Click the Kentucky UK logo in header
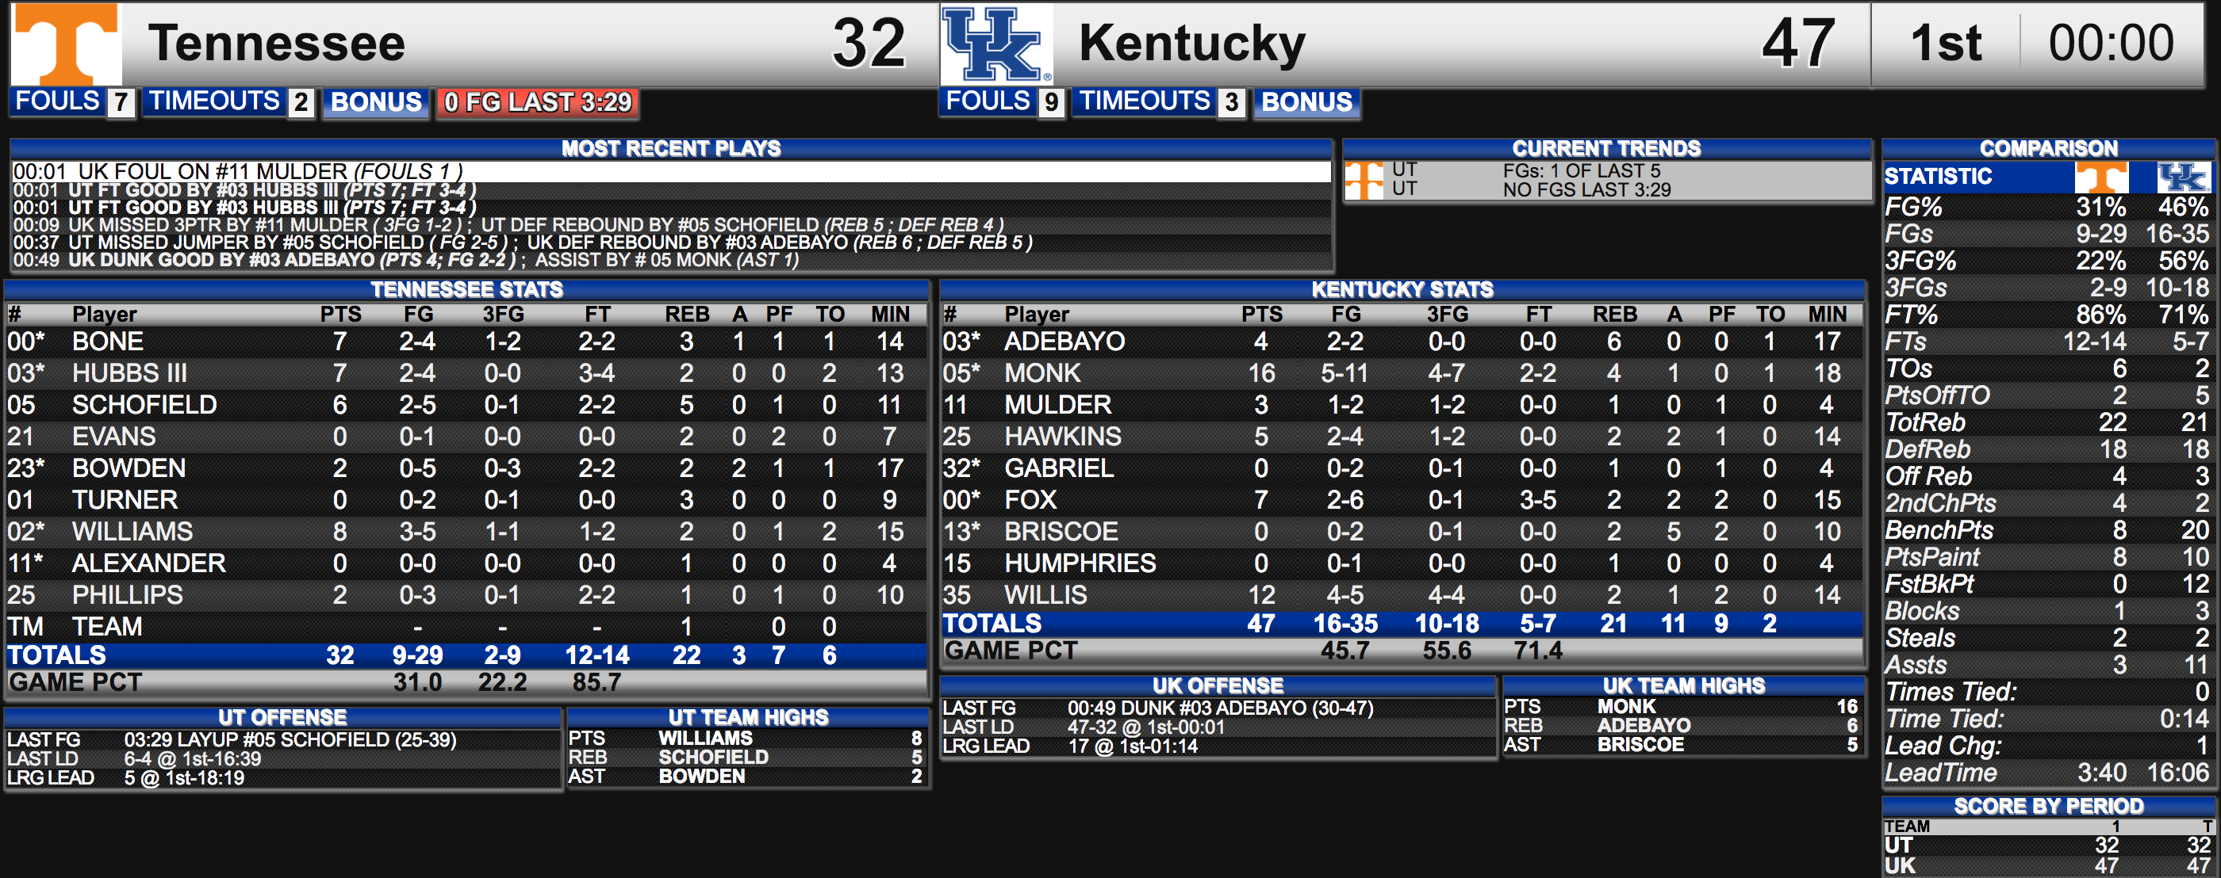Image resolution: width=2221 pixels, height=878 pixels. pos(997,44)
